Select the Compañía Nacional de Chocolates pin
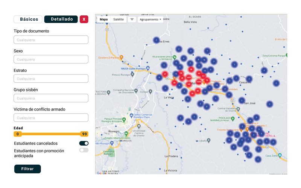301x188 pixels. (136, 91)
